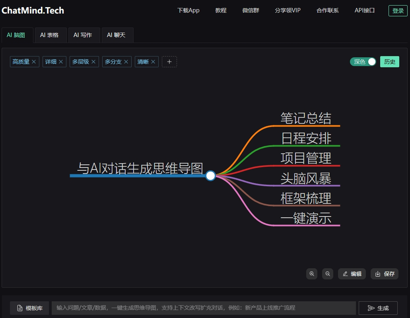The width and height of the screenshot is (410, 318).
Task: Focus the question input field
Action: point(203,308)
